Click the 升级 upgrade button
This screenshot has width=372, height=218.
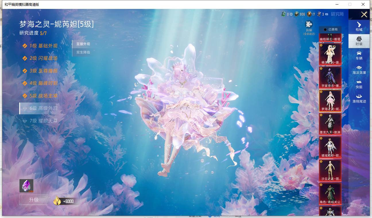34,200
